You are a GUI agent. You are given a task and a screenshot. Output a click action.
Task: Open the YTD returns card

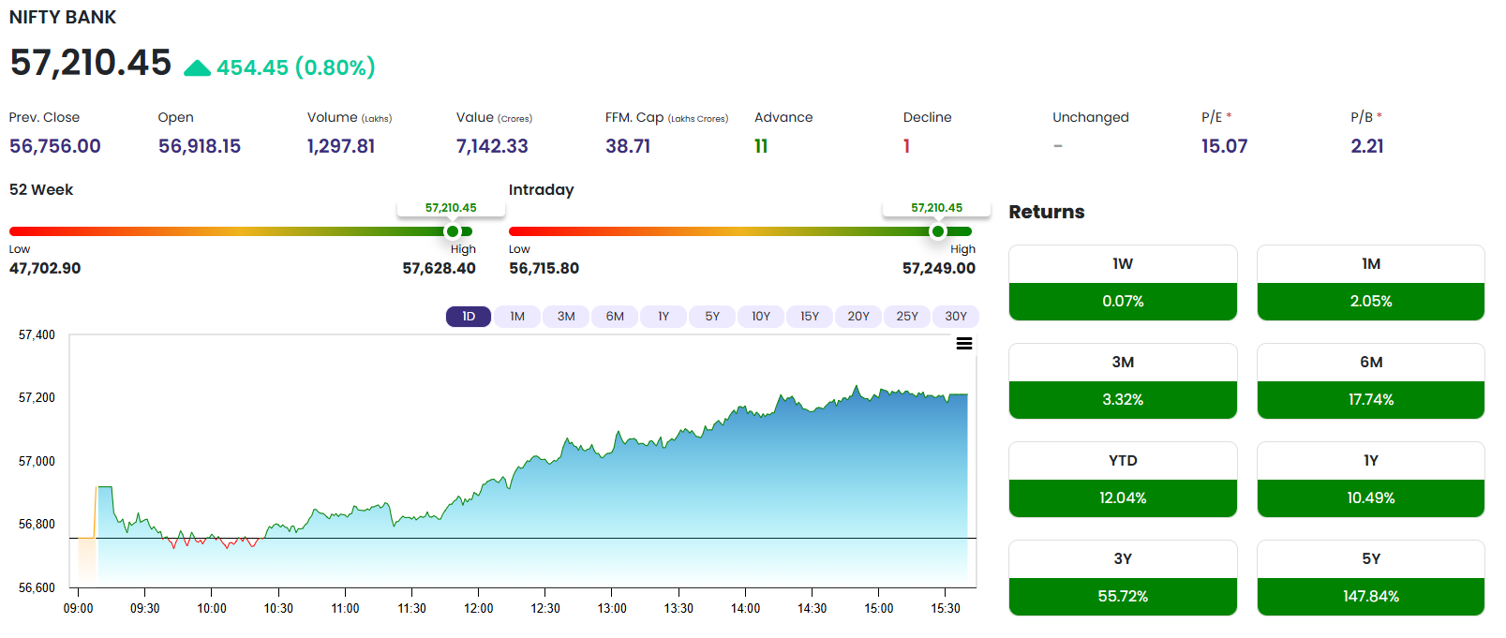point(1123,480)
